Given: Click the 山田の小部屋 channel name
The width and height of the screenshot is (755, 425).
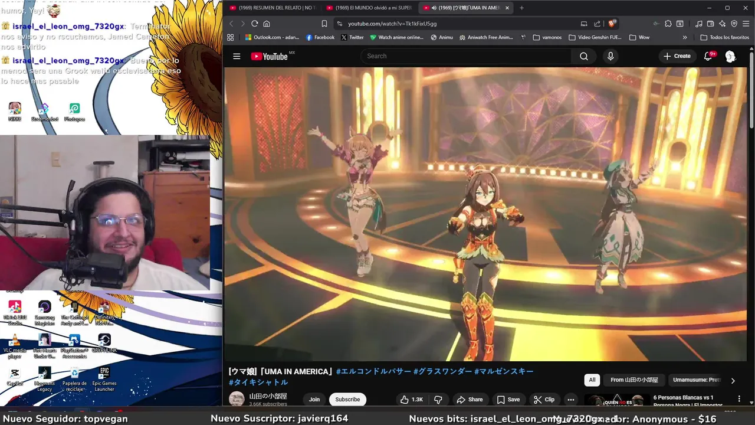Looking at the screenshot, I should pyautogui.click(x=268, y=396).
